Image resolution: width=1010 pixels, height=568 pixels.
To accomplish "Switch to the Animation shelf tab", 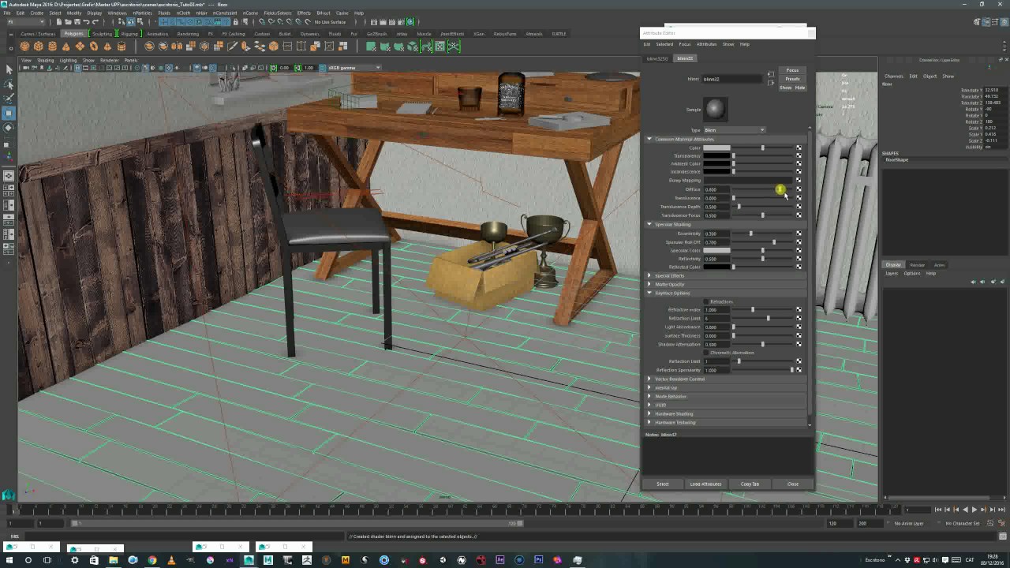I will click(x=157, y=34).
